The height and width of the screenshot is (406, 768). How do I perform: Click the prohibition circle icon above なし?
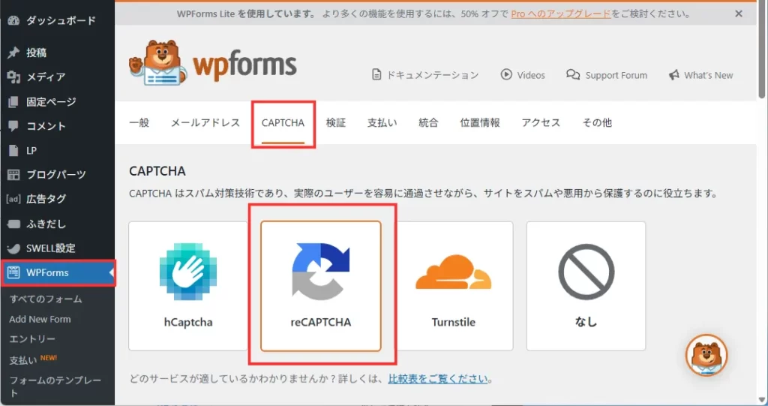(x=586, y=272)
